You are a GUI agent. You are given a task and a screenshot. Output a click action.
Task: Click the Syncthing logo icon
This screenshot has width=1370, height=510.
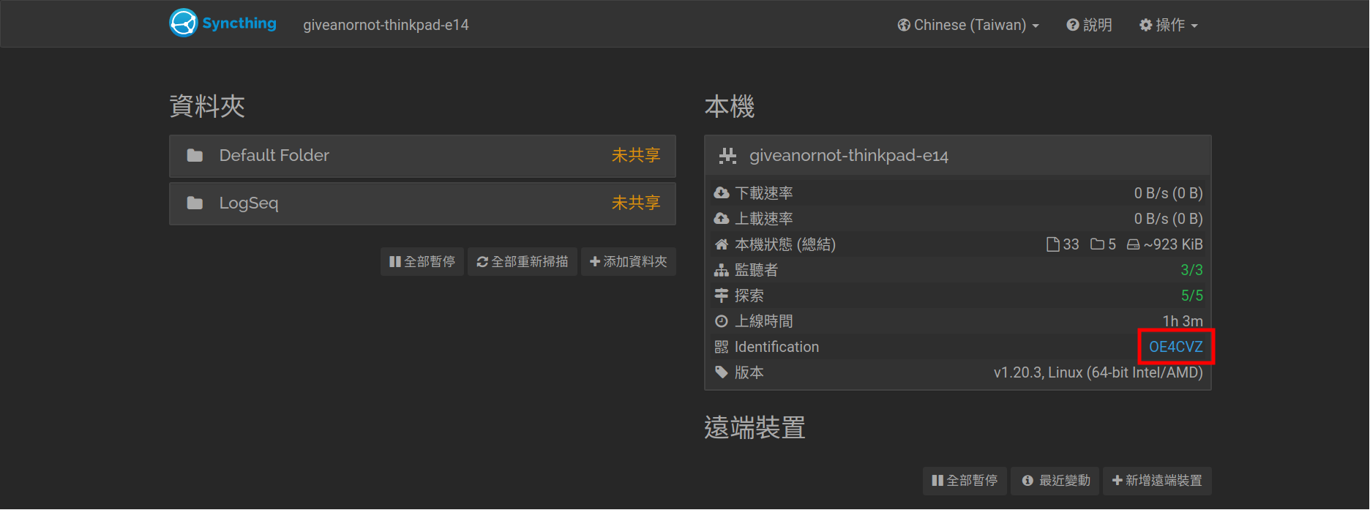183,23
